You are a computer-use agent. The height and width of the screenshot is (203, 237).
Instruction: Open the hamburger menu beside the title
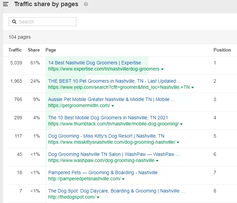tap(5, 4)
